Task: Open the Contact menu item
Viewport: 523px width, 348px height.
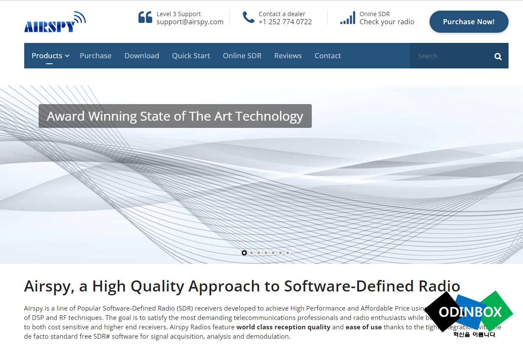Action: pos(328,56)
